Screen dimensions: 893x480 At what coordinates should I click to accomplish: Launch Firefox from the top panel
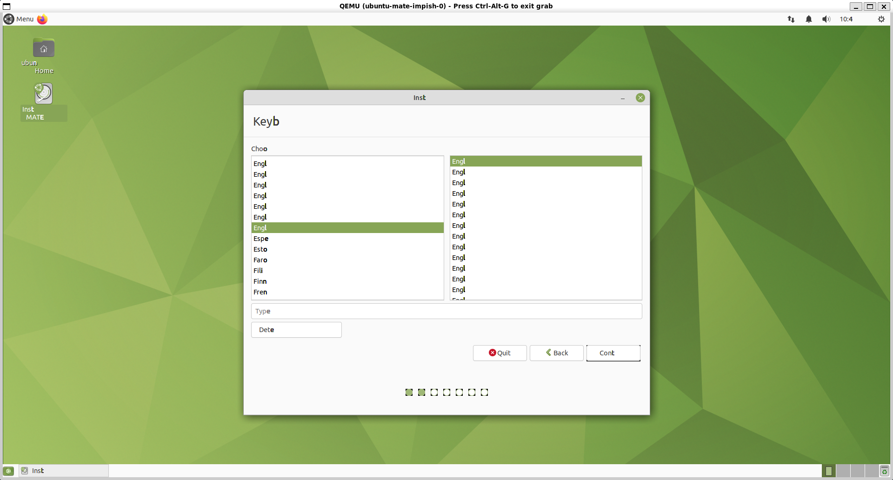pos(42,19)
